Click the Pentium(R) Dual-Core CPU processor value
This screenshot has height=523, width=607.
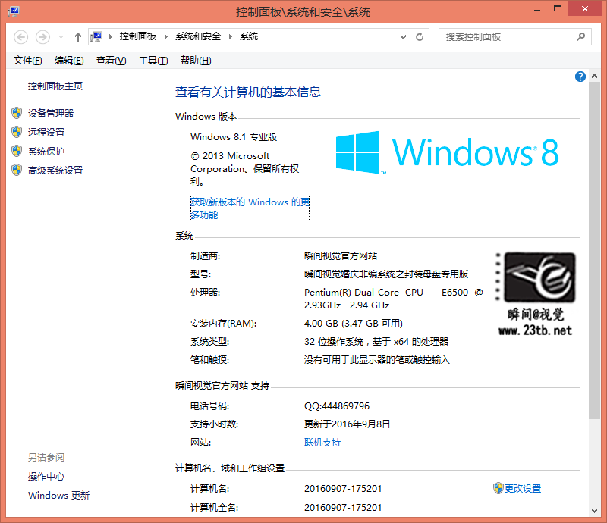click(x=394, y=299)
